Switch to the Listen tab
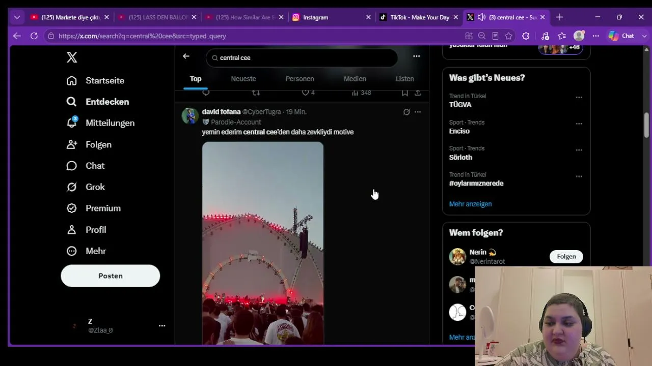This screenshot has height=366, width=652. tap(405, 79)
